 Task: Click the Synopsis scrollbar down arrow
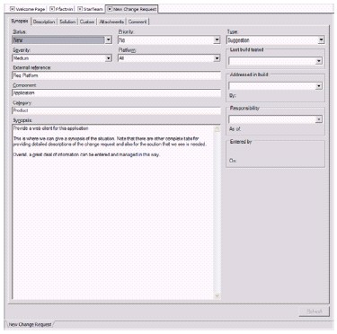[217, 295]
